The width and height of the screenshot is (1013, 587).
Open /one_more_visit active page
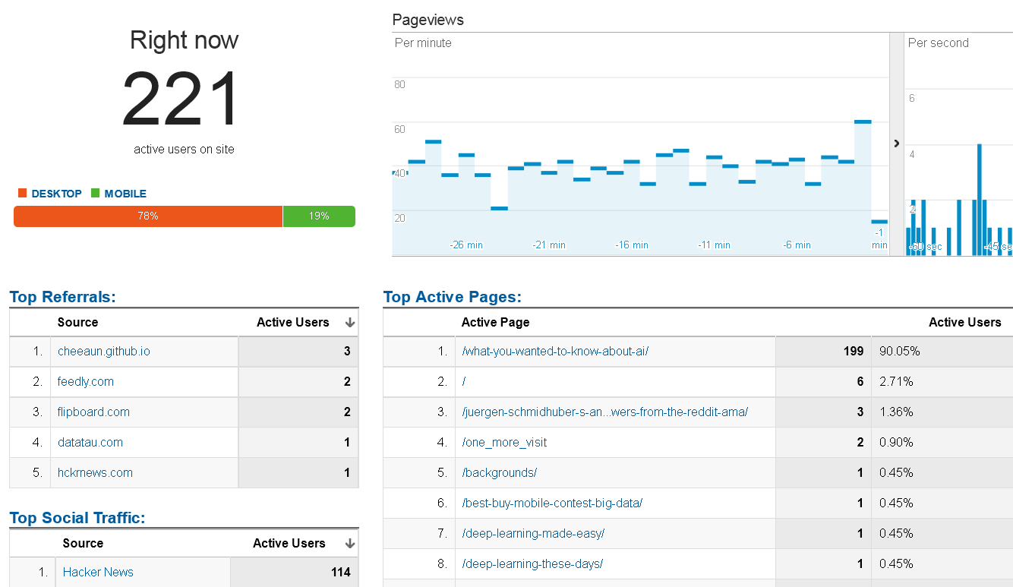pyautogui.click(x=504, y=442)
